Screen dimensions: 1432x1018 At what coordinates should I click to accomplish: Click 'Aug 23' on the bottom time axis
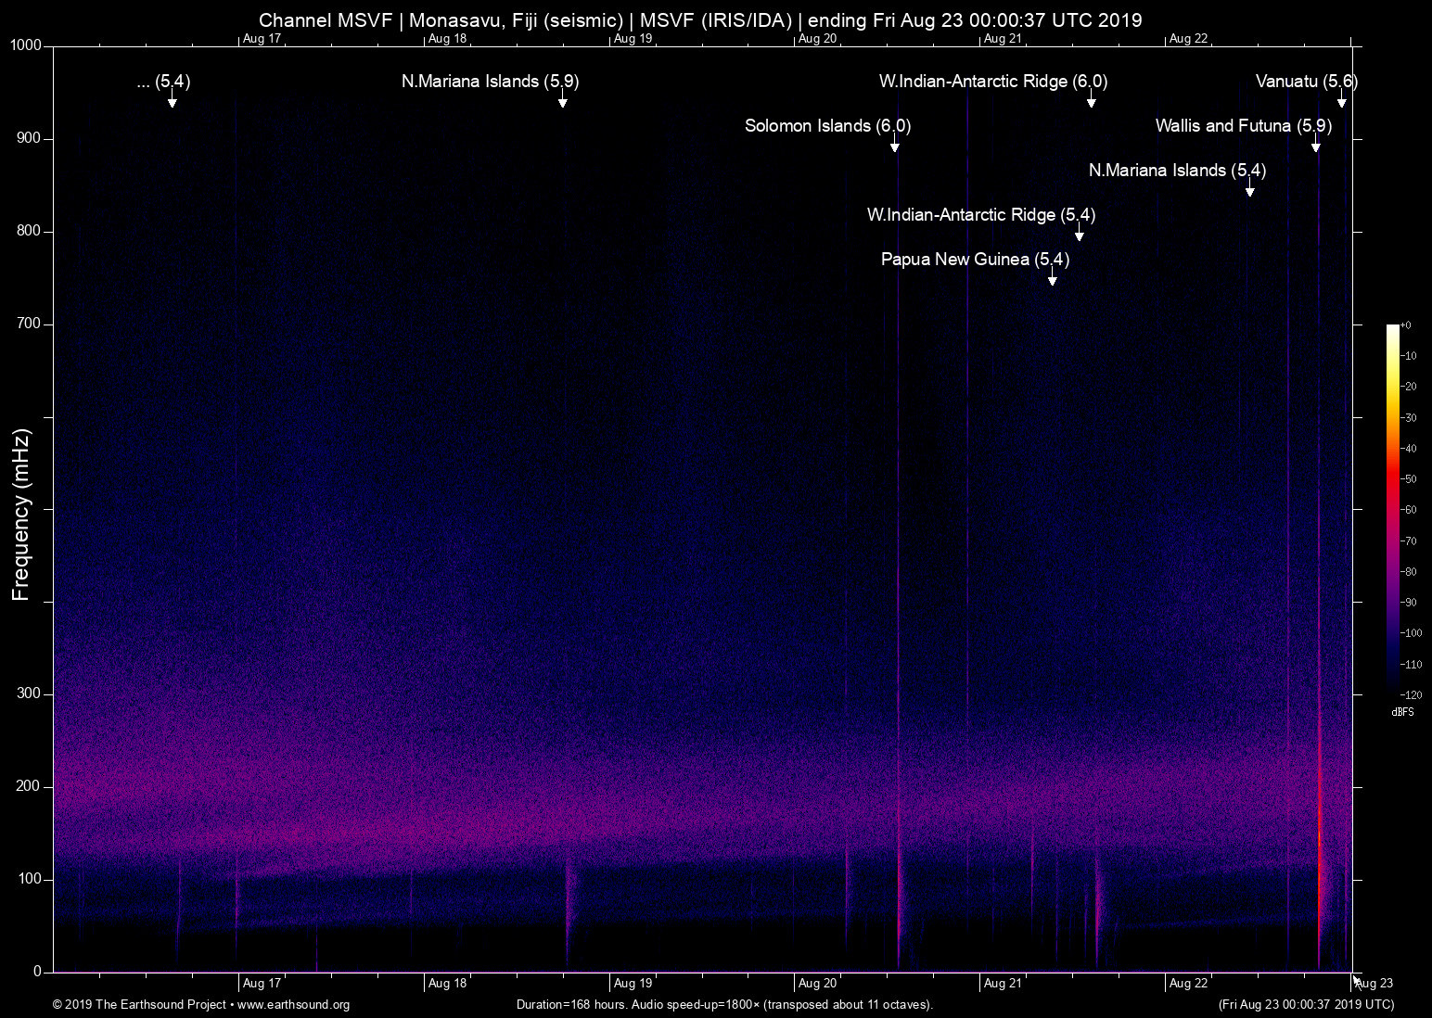1374,984
